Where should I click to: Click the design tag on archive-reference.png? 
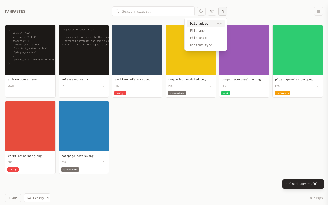[120, 93]
